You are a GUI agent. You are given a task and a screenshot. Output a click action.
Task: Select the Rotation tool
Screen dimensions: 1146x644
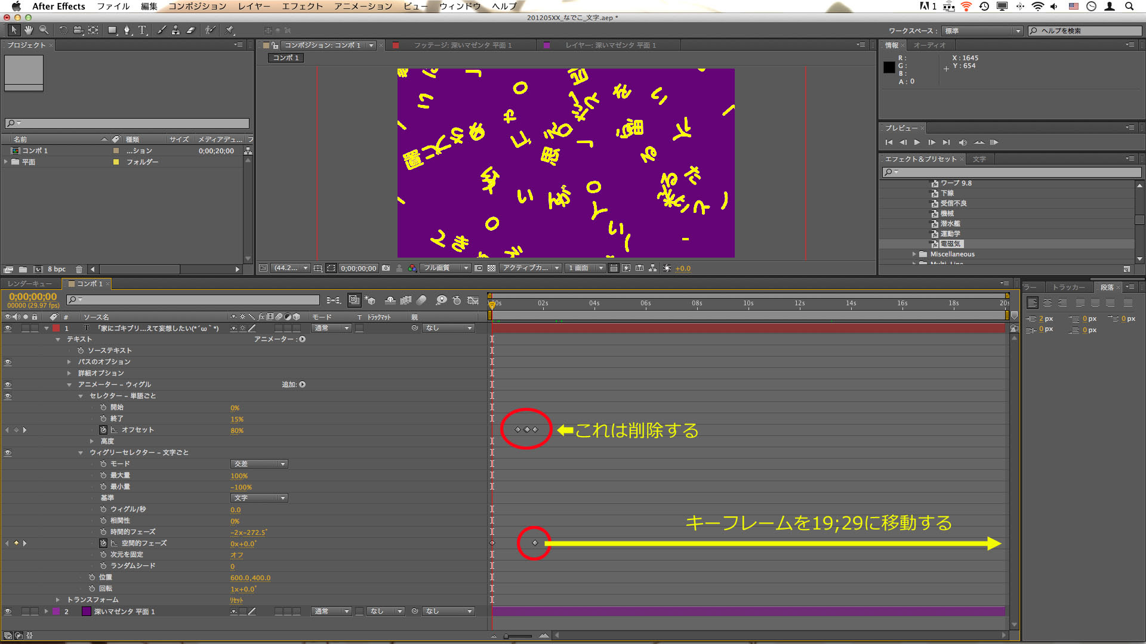coord(63,30)
